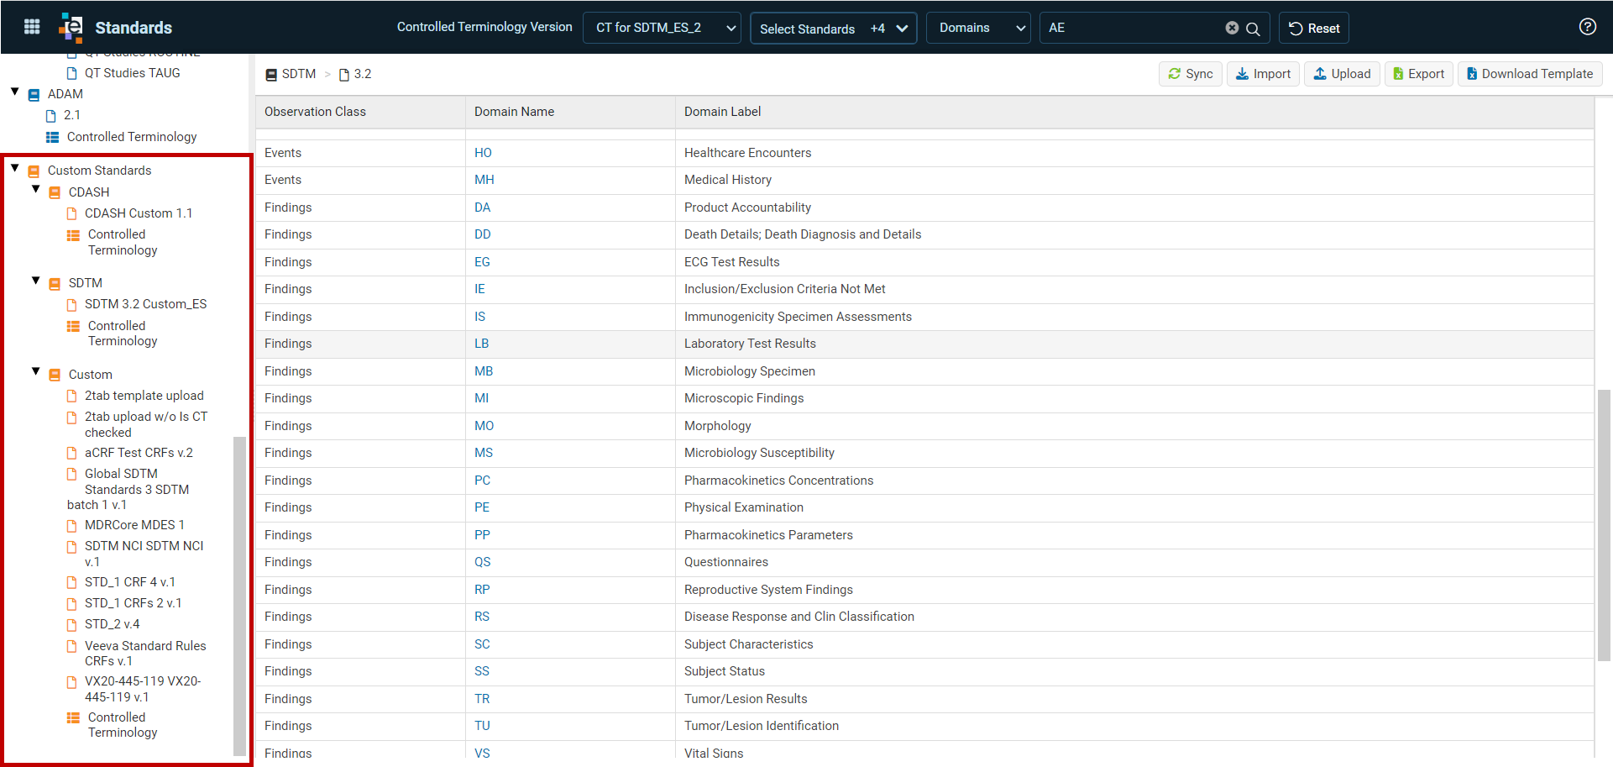
Task: Click the CDASH orange folder icon
Action: 55,193
